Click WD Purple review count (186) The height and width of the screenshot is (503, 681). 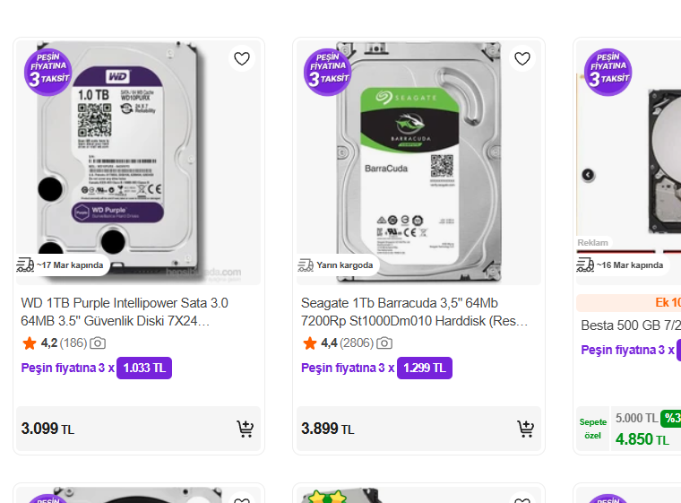tap(73, 343)
